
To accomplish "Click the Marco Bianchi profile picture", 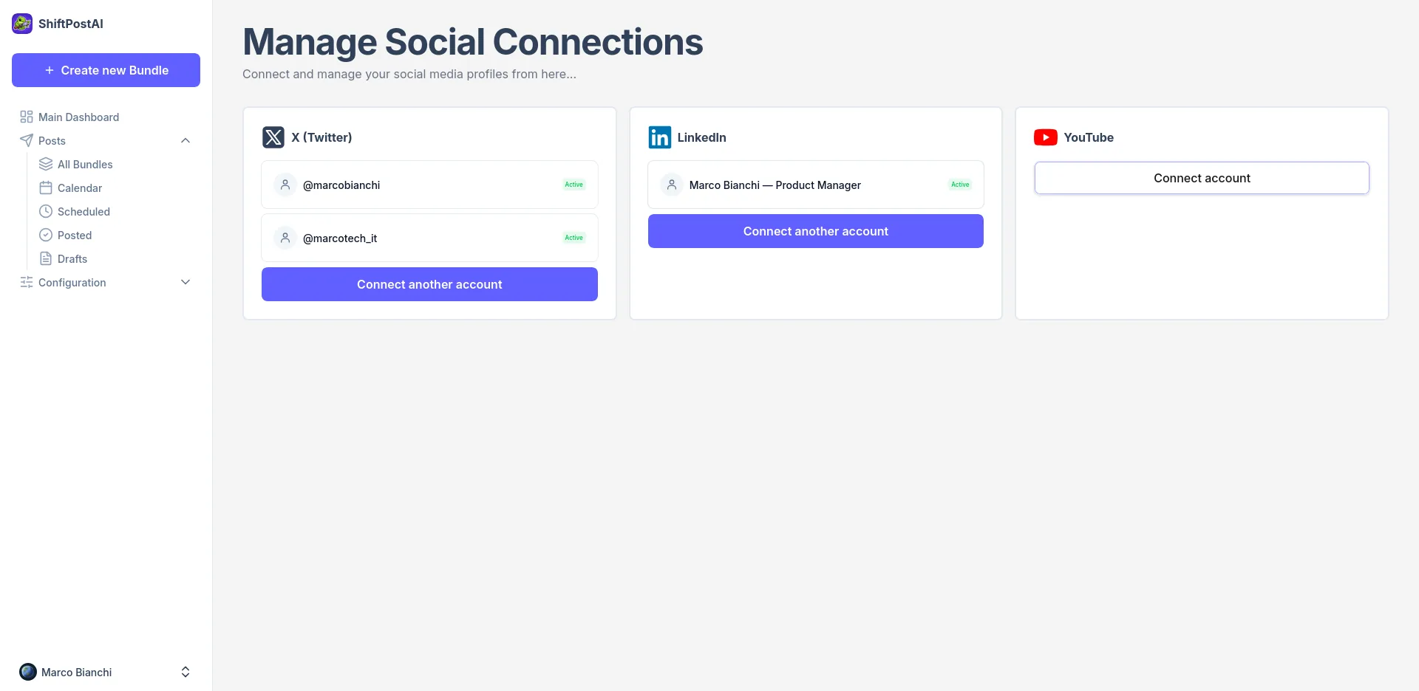I will pos(28,672).
